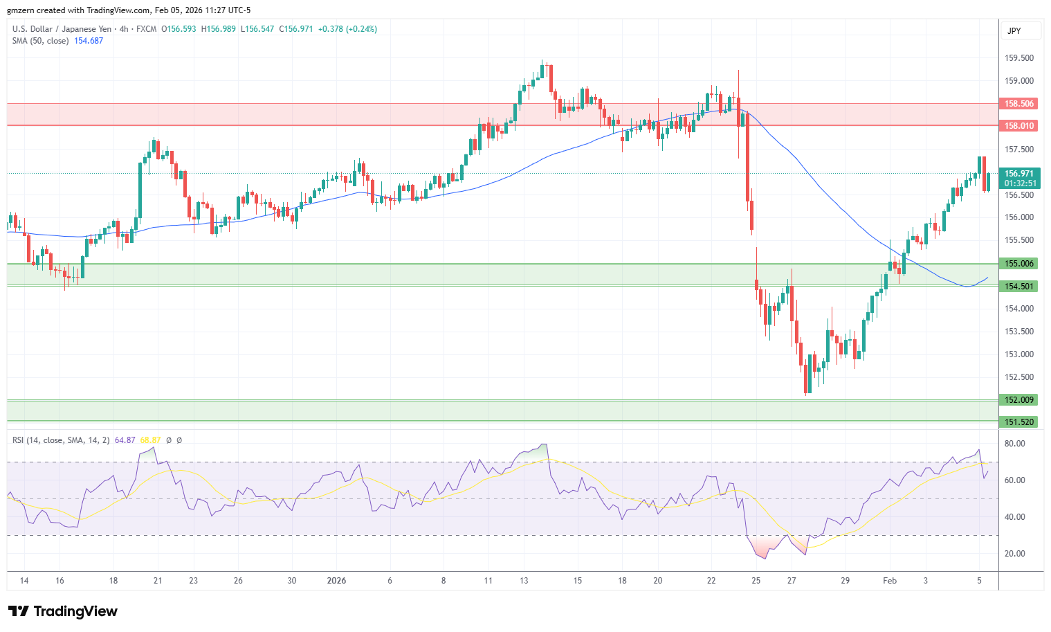Click the 40.00 RSI axis label
This screenshot has width=1051, height=632.
coord(1015,517)
